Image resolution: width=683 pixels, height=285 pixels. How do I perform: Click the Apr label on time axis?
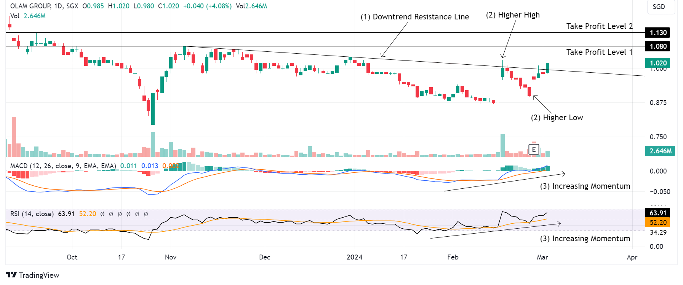click(x=632, y=257)
